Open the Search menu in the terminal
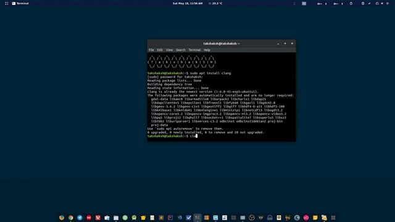Screen dimensions: 395x222 point(181,50)
